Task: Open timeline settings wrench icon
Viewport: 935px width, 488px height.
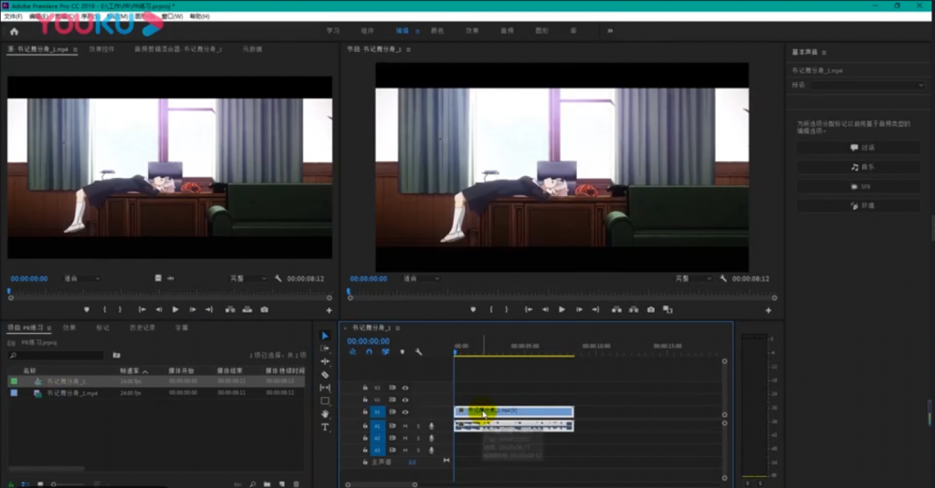Action: [x=418, y=352]
